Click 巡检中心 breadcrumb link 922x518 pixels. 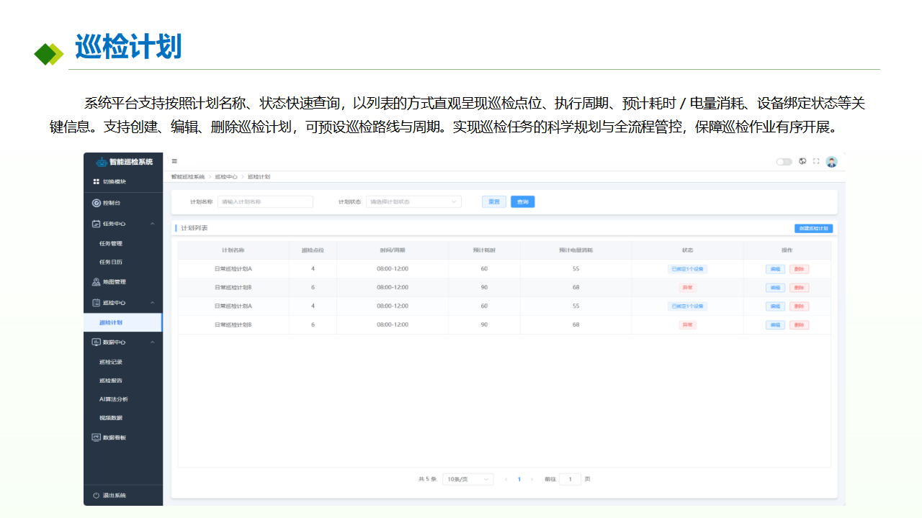(226, 177)
